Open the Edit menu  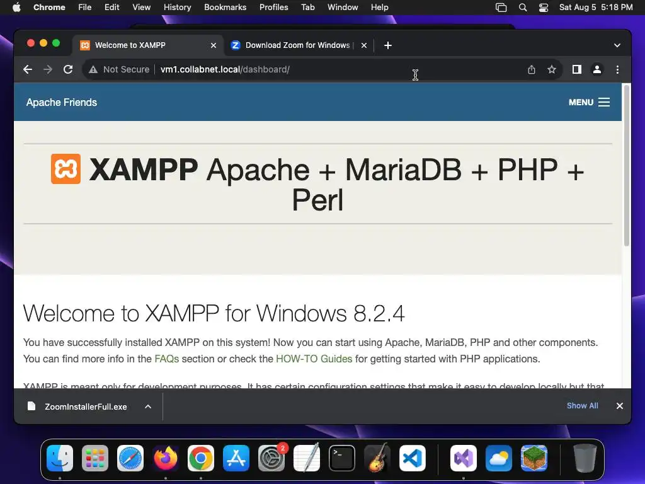pyautogui.click(x=112, y=8)
